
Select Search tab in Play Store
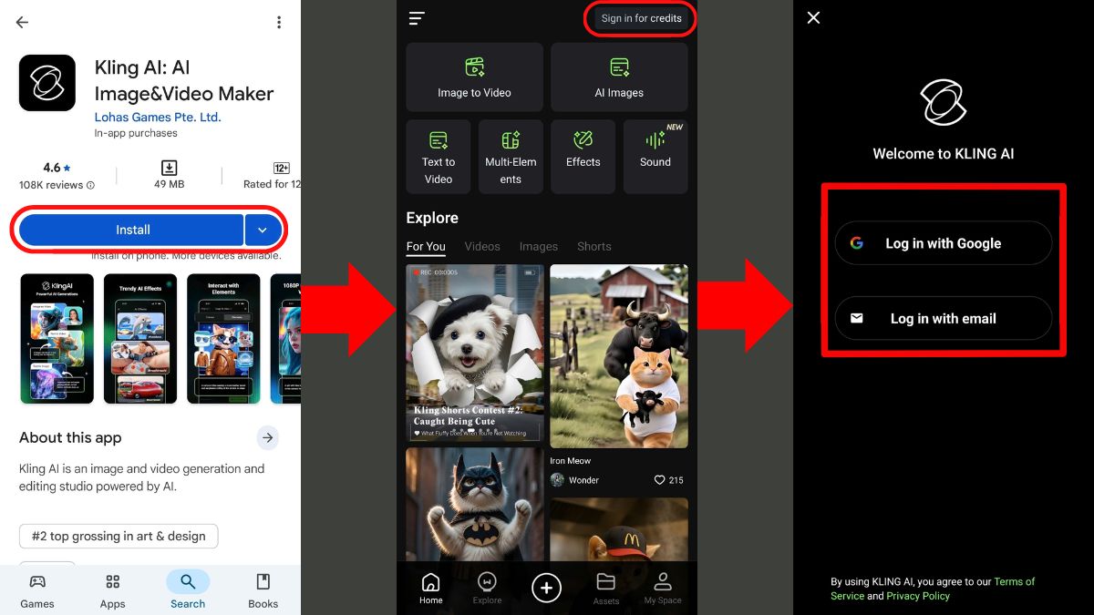click(188, 590)
